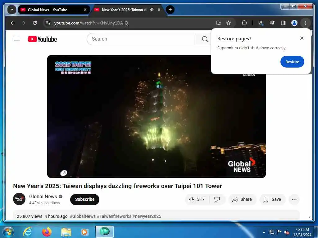Launch Internet Explorer from the taskbar
Viewport: 318px width, 238px height.
tap(27, 232)
